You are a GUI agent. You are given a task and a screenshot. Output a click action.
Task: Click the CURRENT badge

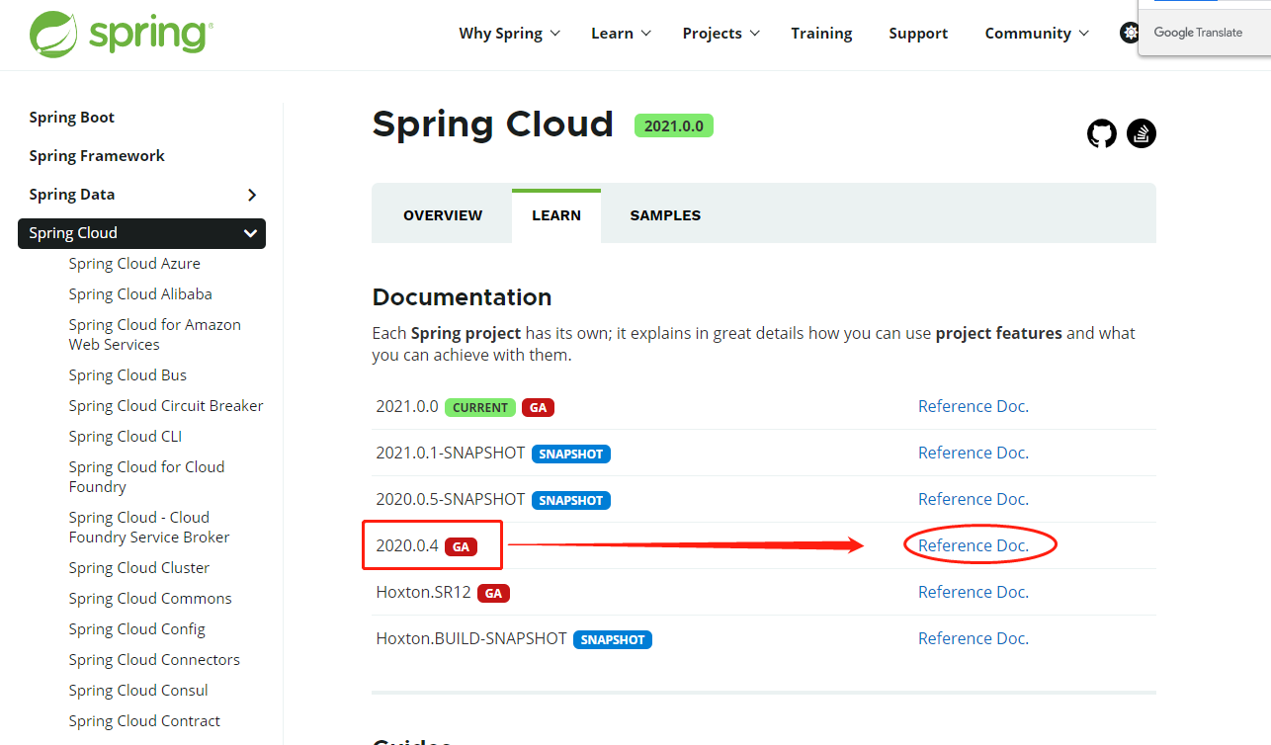pyautogui.click(x=480, y=407)
